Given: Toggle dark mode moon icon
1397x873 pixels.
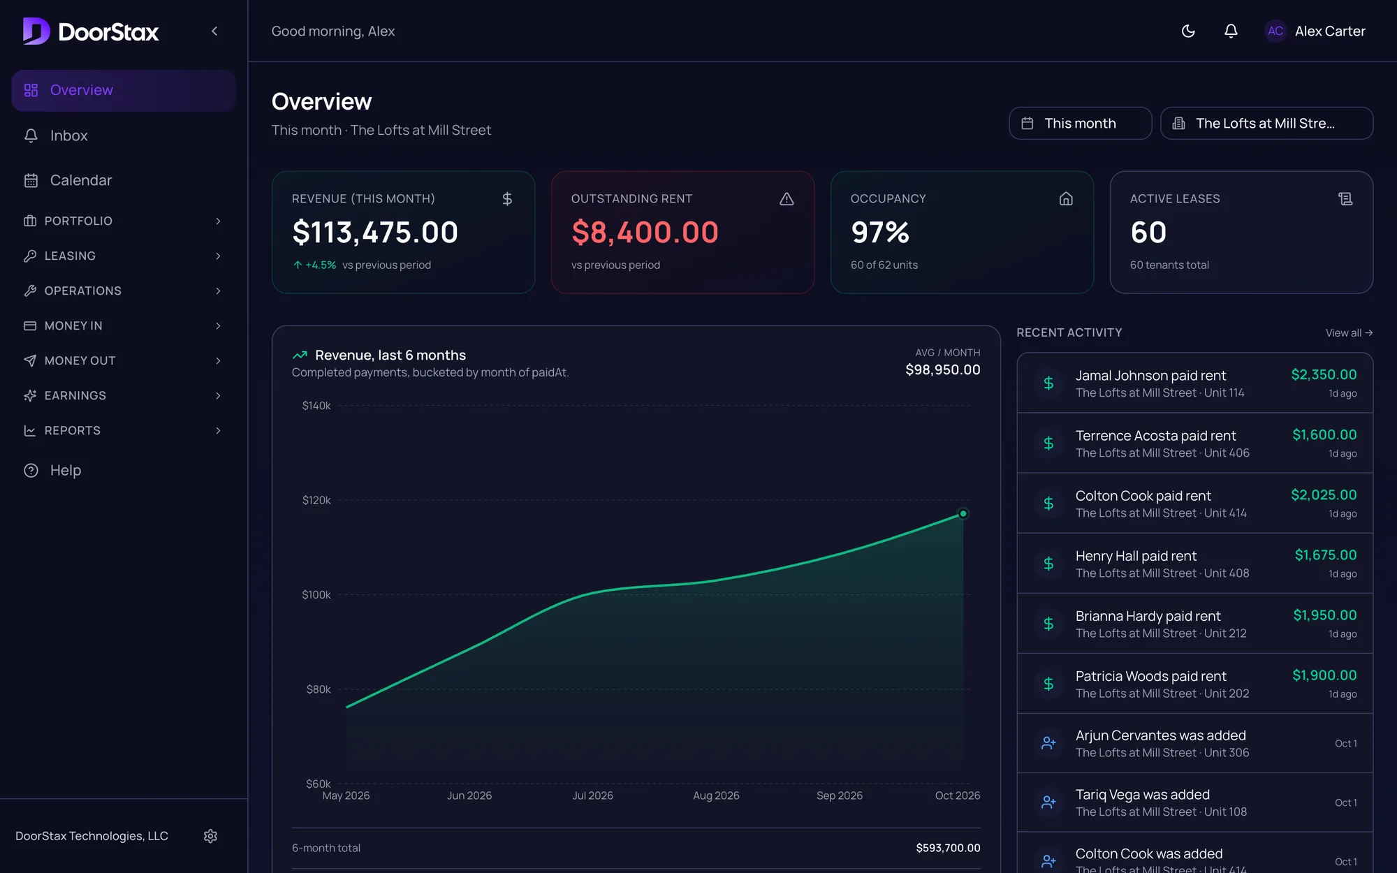Looking at the screenshot, I should [x=1188, y=31].
